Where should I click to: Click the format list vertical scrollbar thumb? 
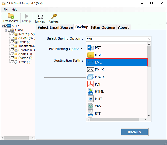(149, 56)
